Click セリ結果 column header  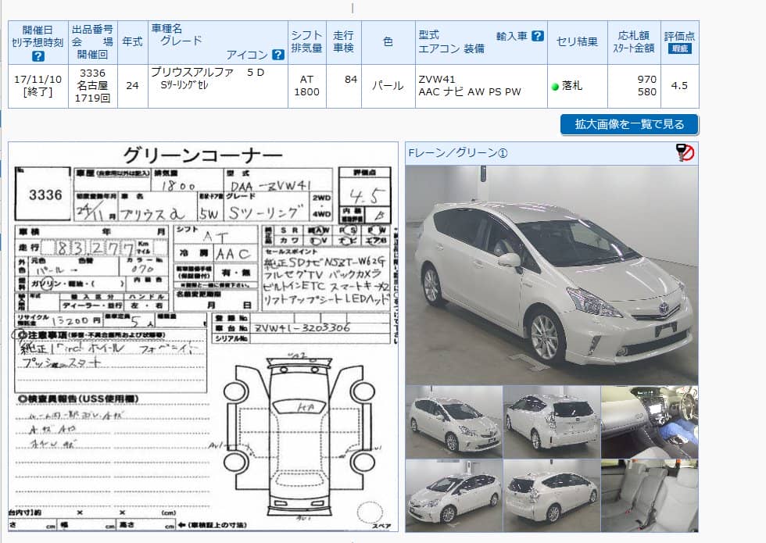tap(577, 42)
